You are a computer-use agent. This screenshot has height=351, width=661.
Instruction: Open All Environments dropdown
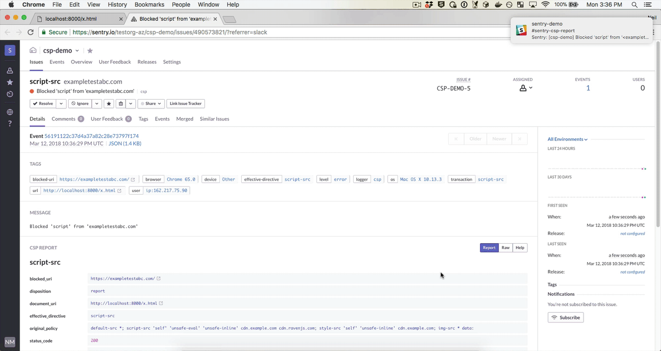click(x=568, y=139)
